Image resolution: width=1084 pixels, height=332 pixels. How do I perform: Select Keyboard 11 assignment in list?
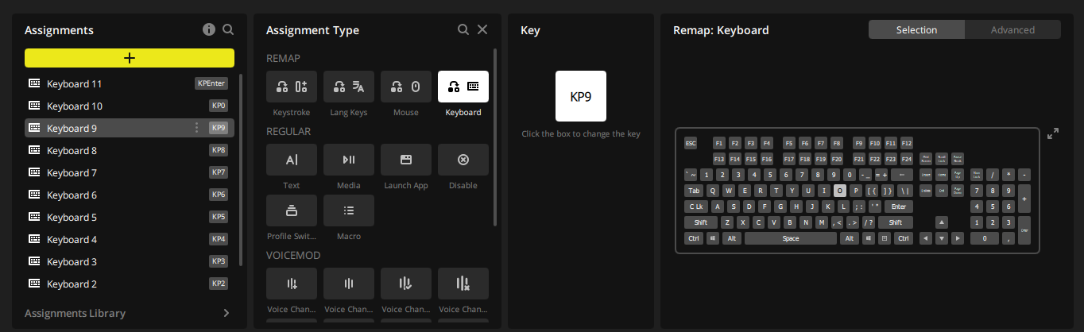pos(74,83)
